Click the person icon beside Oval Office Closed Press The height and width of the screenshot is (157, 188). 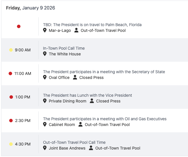pos(75,77)
